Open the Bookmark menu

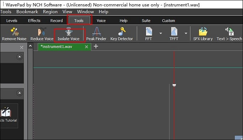point(27,12)
